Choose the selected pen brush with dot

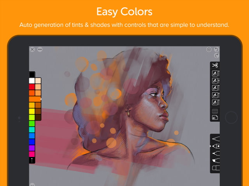[x=216, y=146]
